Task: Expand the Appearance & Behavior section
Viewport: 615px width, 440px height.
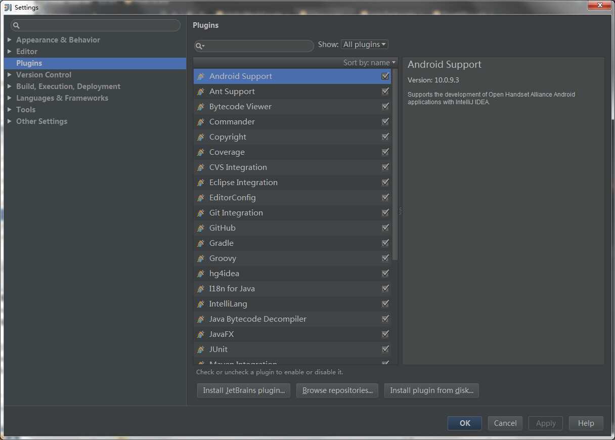Action: point(10,39)
